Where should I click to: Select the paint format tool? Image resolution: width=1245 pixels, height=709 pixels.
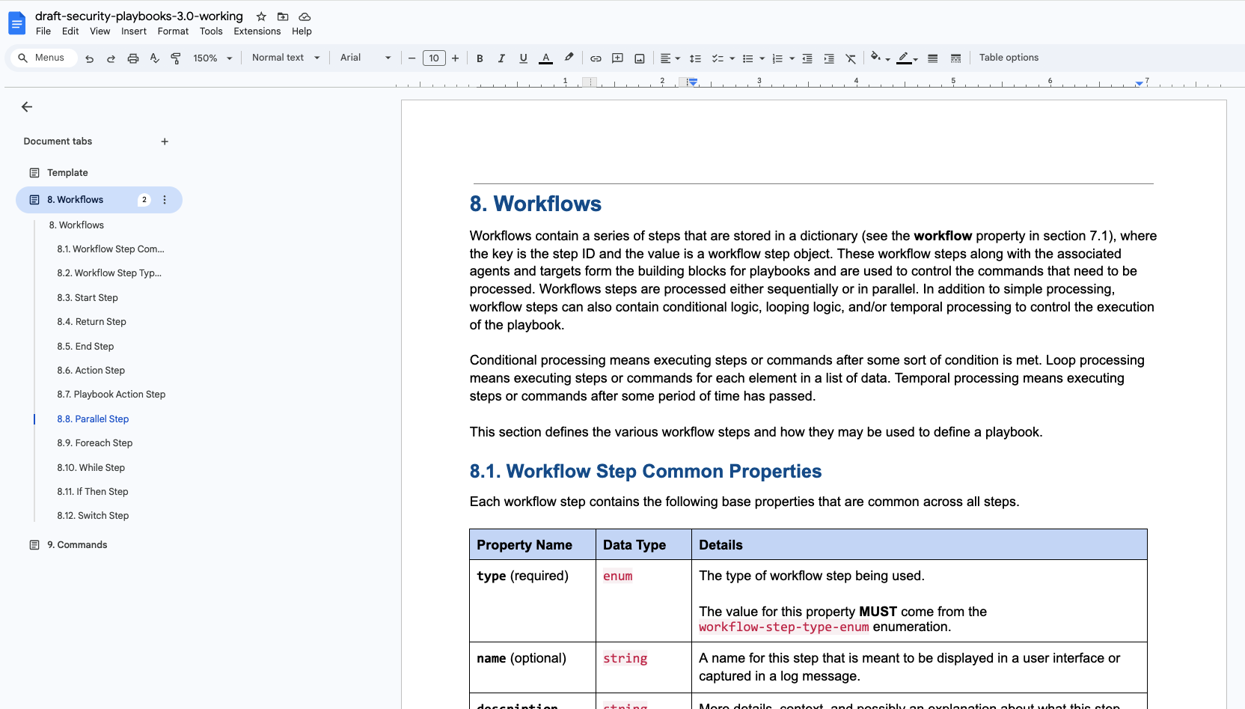[x=176, y=58]
